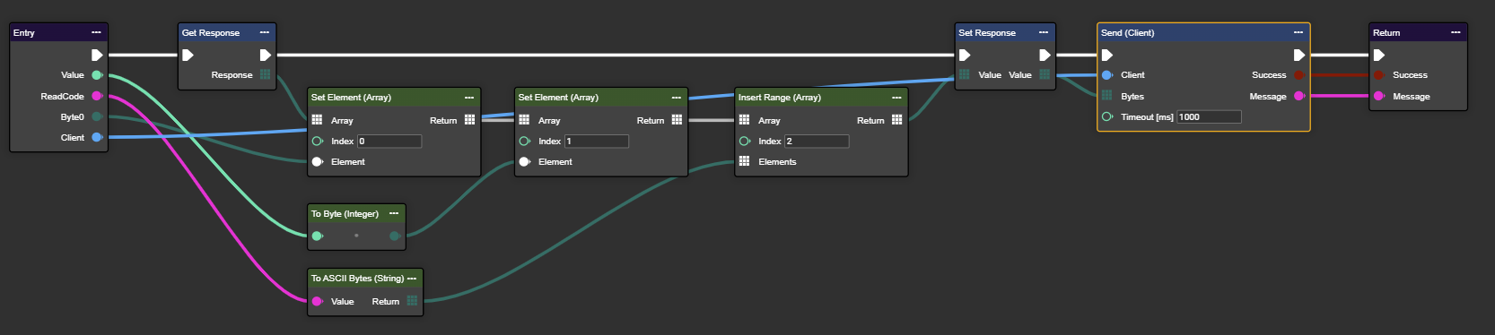1495x335 pixels.
Task: Open the To Byte (Integer) options menu
Action: click(x=393, y=213)
